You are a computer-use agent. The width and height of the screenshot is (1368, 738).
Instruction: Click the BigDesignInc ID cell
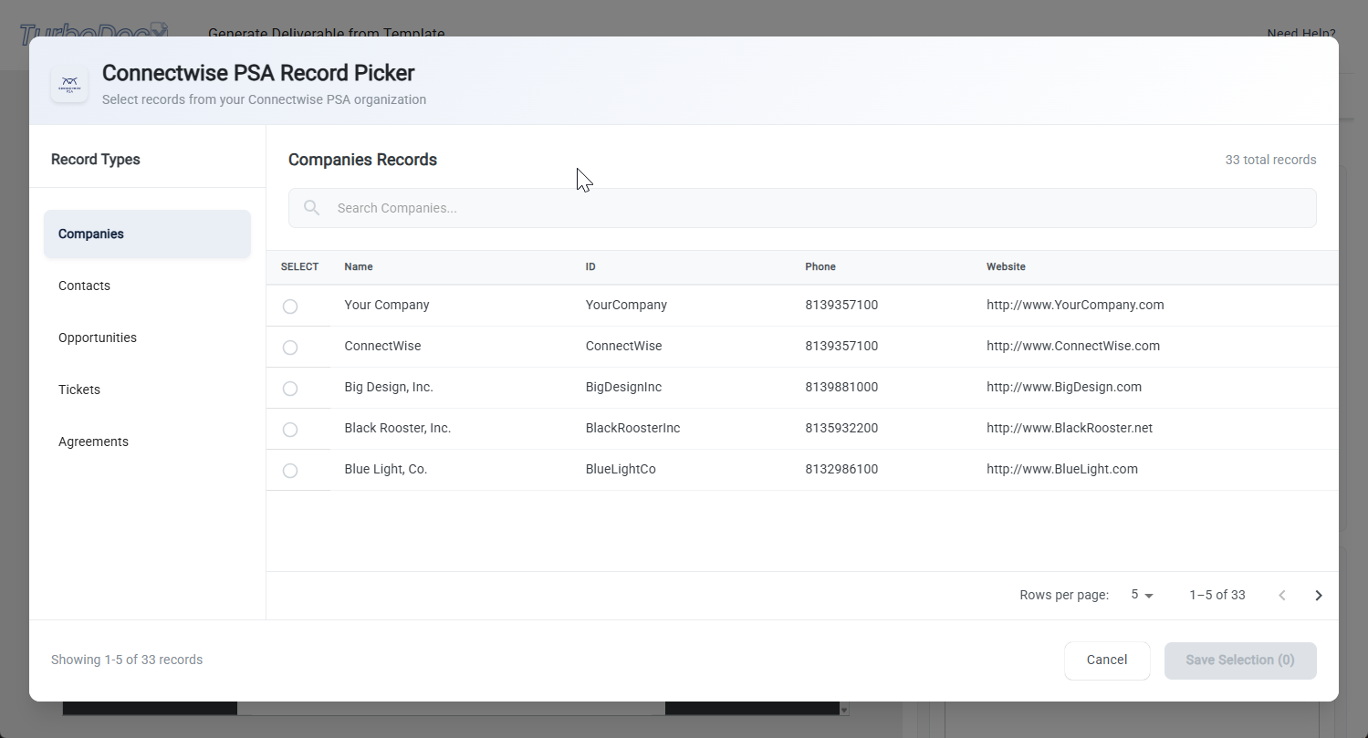point(623,387)
